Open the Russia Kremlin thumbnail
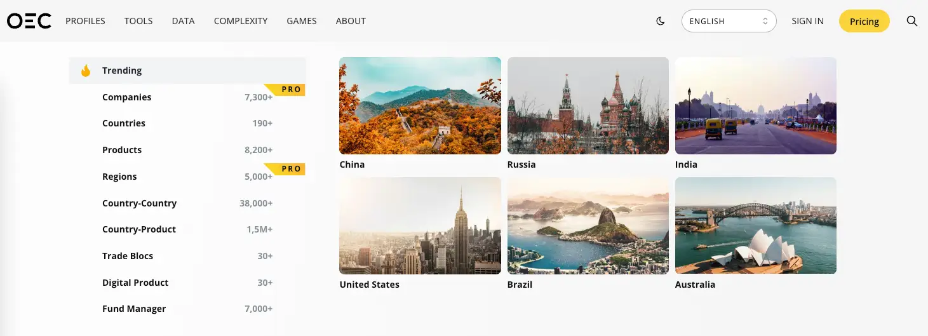The image size is (928, 336). (x=588, y=105)
